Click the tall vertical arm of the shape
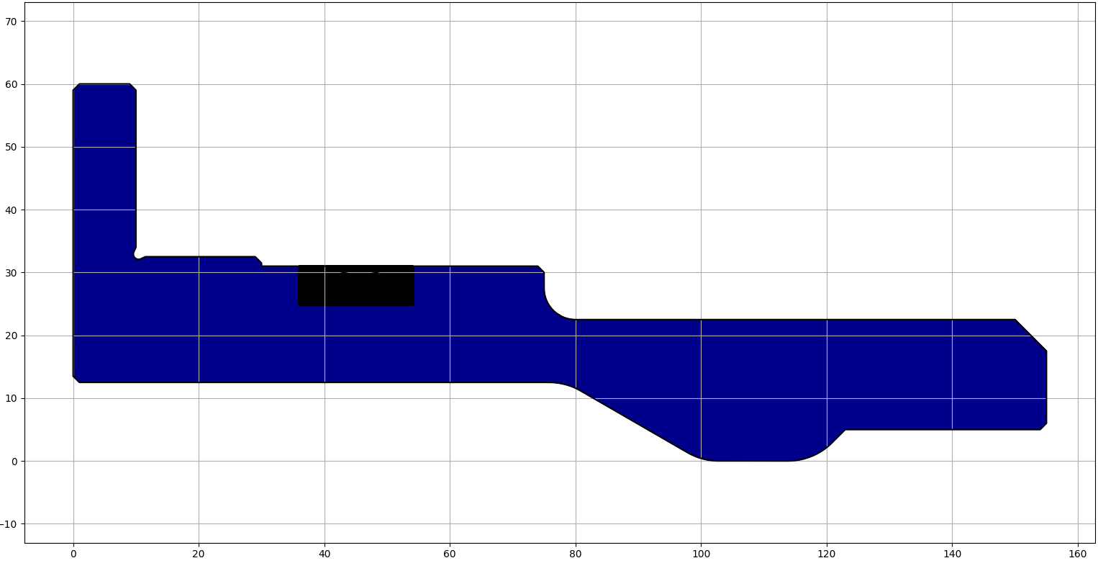 click(103, 166)
